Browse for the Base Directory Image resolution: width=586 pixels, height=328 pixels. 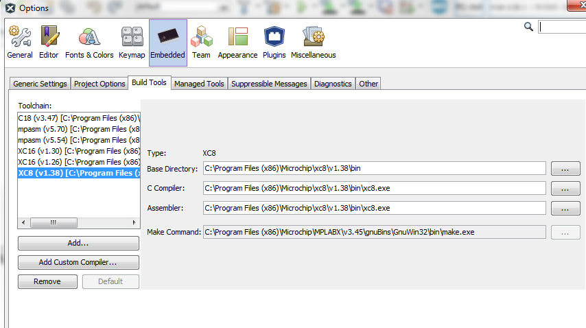click(565, 169)
